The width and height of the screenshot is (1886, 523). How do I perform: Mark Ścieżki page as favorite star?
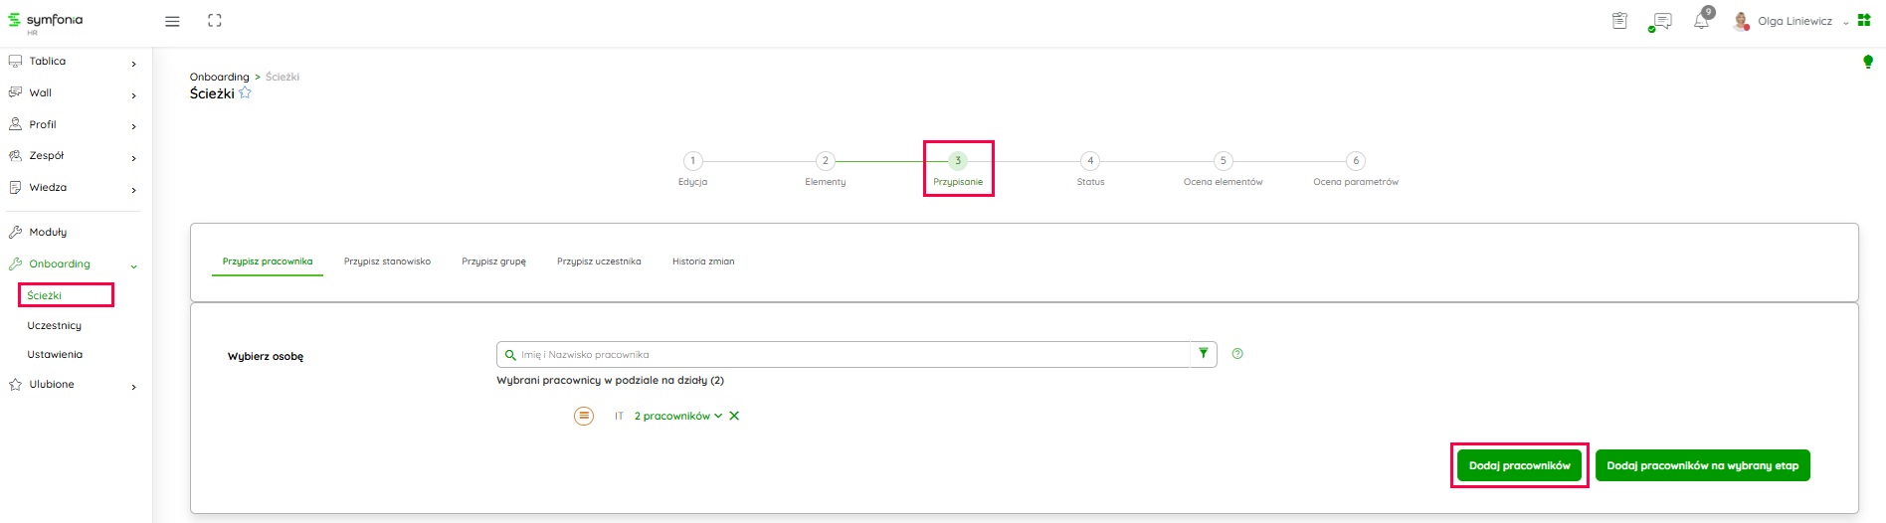tap(246, 93)
